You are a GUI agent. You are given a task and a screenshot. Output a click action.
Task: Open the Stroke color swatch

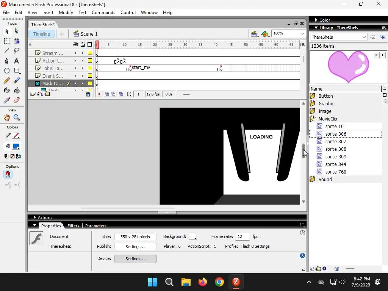(16, 135)
